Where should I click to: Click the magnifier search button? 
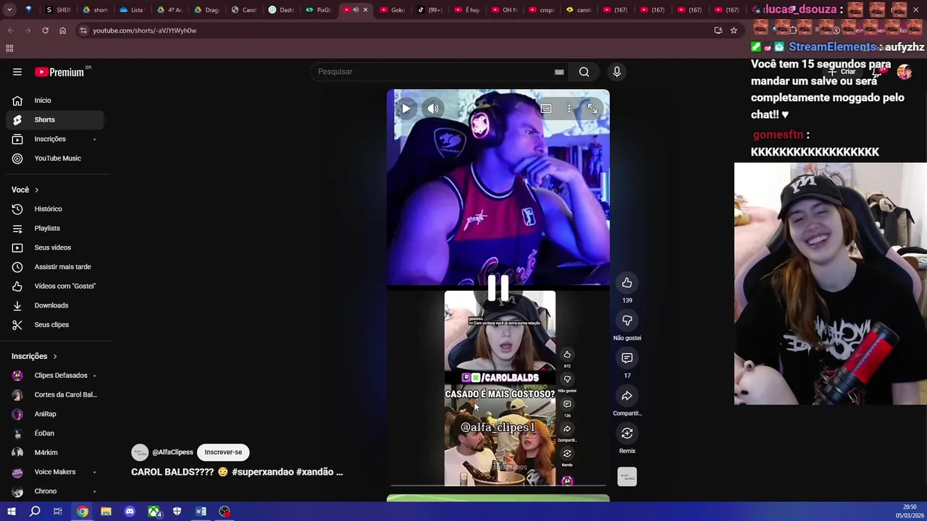coord(584,72)
